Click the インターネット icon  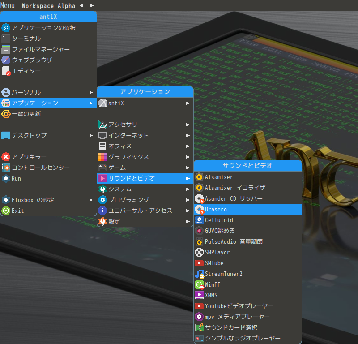(x=102, y=135)
